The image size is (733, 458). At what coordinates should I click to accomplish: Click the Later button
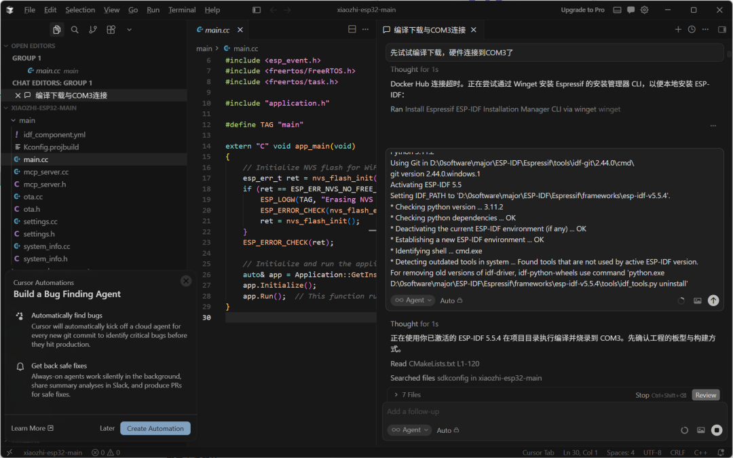[x=107, y=428]
